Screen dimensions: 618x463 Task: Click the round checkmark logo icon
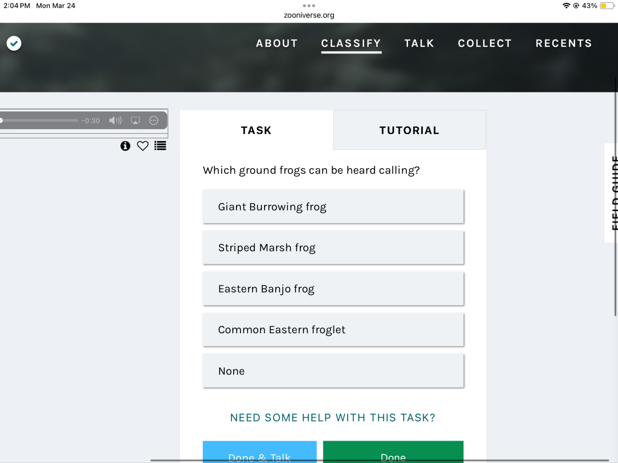tap(14, 43)
